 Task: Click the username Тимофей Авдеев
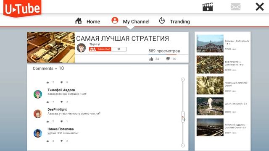[61, 90]
